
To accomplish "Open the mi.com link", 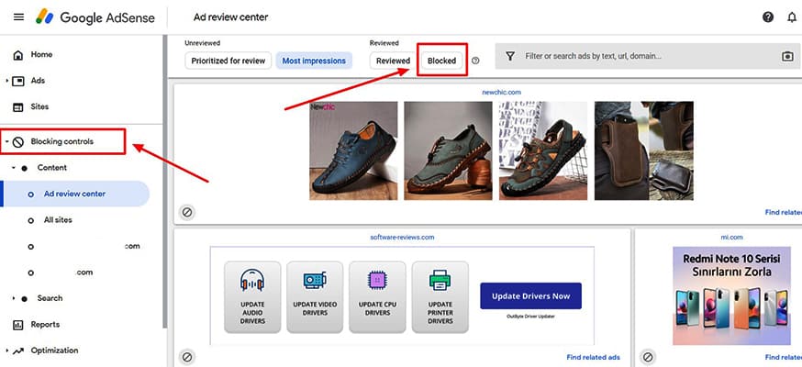I will (731, 237).
